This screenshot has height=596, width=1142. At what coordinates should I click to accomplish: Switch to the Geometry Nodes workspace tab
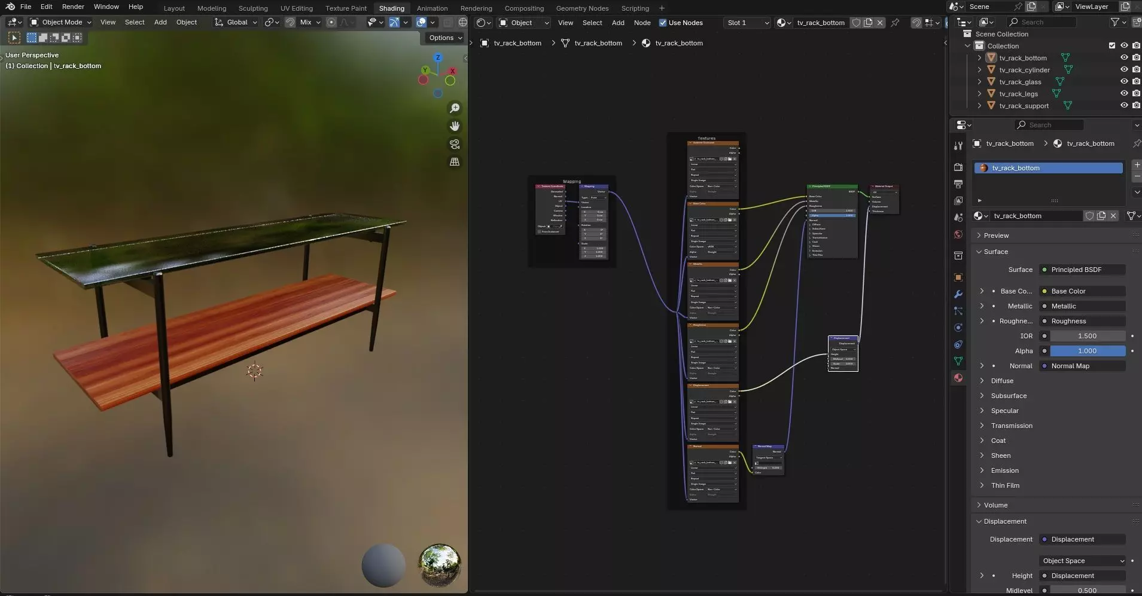click(582, 8)
